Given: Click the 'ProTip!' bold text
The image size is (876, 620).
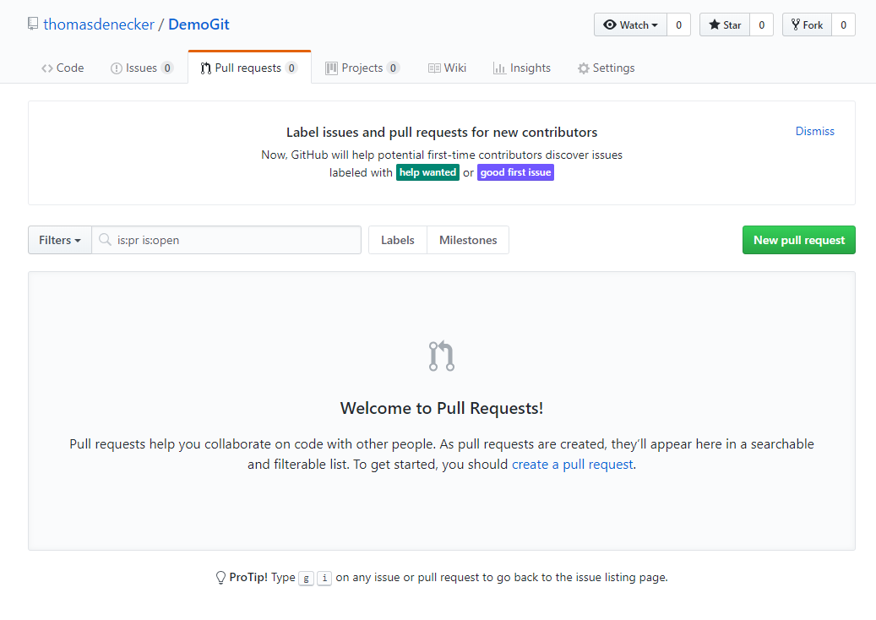Looking at the screenshot, I should coord(248,578).
